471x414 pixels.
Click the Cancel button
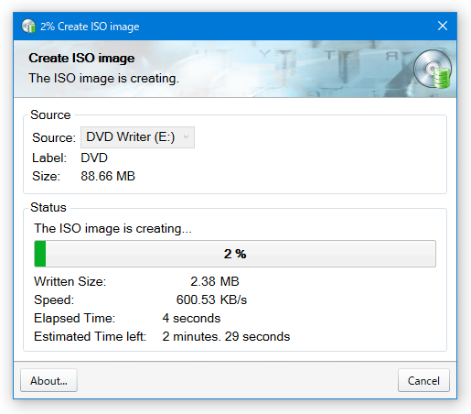click(423, 380)
